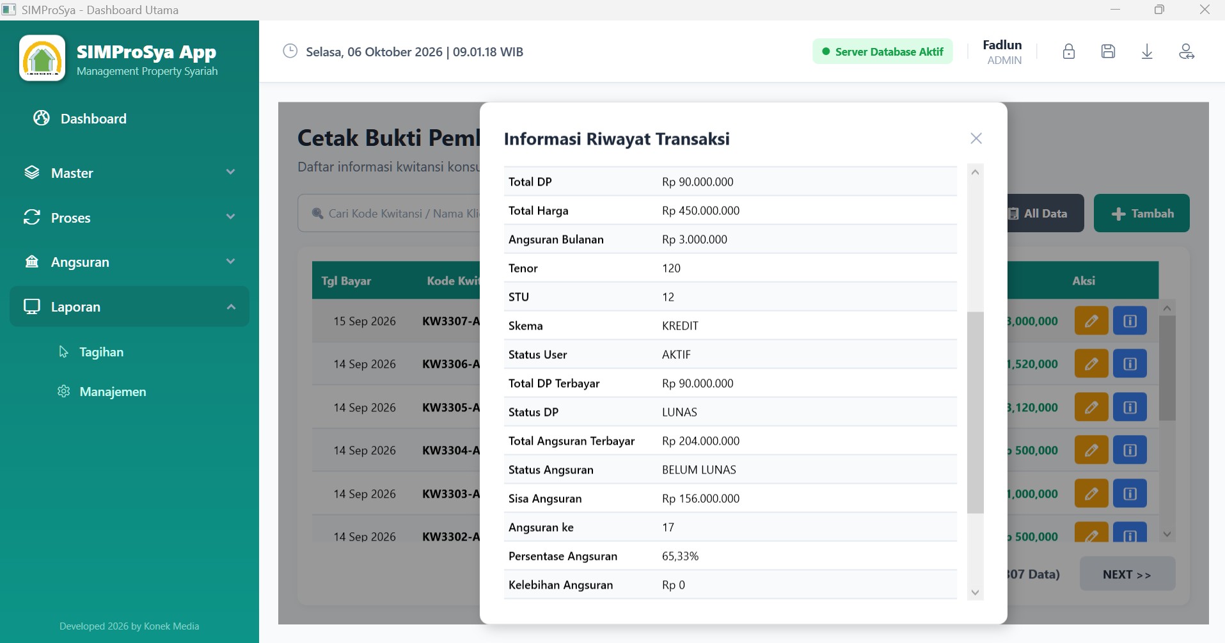
Task: Click the Tgl Bayar column header
Action: 346,281
